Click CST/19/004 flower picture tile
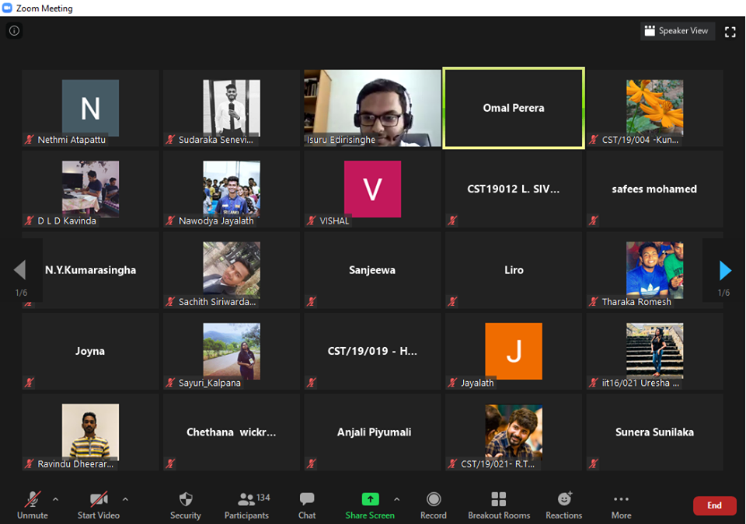The image size is (746, 524). [x=654, y=108]
